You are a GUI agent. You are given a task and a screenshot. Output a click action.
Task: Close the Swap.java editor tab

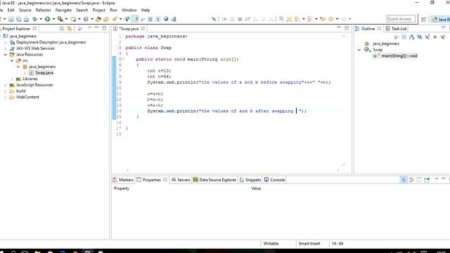click(143, 29)
